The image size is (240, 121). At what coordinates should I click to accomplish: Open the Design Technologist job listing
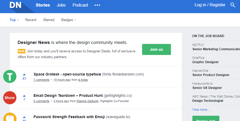(x=208, y=101)
